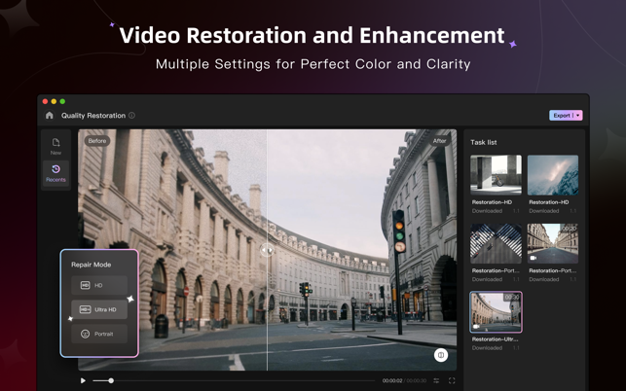Click the Export button
Image resolution: width=626 pixels, height=391 pixels.
[562, 116]
